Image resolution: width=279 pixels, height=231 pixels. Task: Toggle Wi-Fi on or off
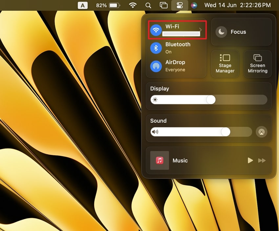(x=156, y=30)
